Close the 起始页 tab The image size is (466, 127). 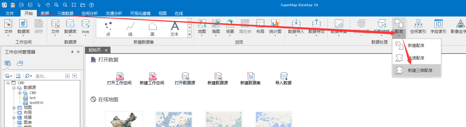coord(106,50)
